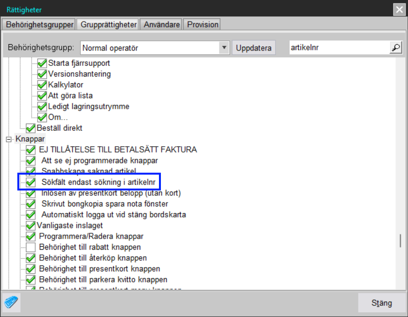
Task: Click the vertical scrollbar thumb
Action: (x=400, y=241)
